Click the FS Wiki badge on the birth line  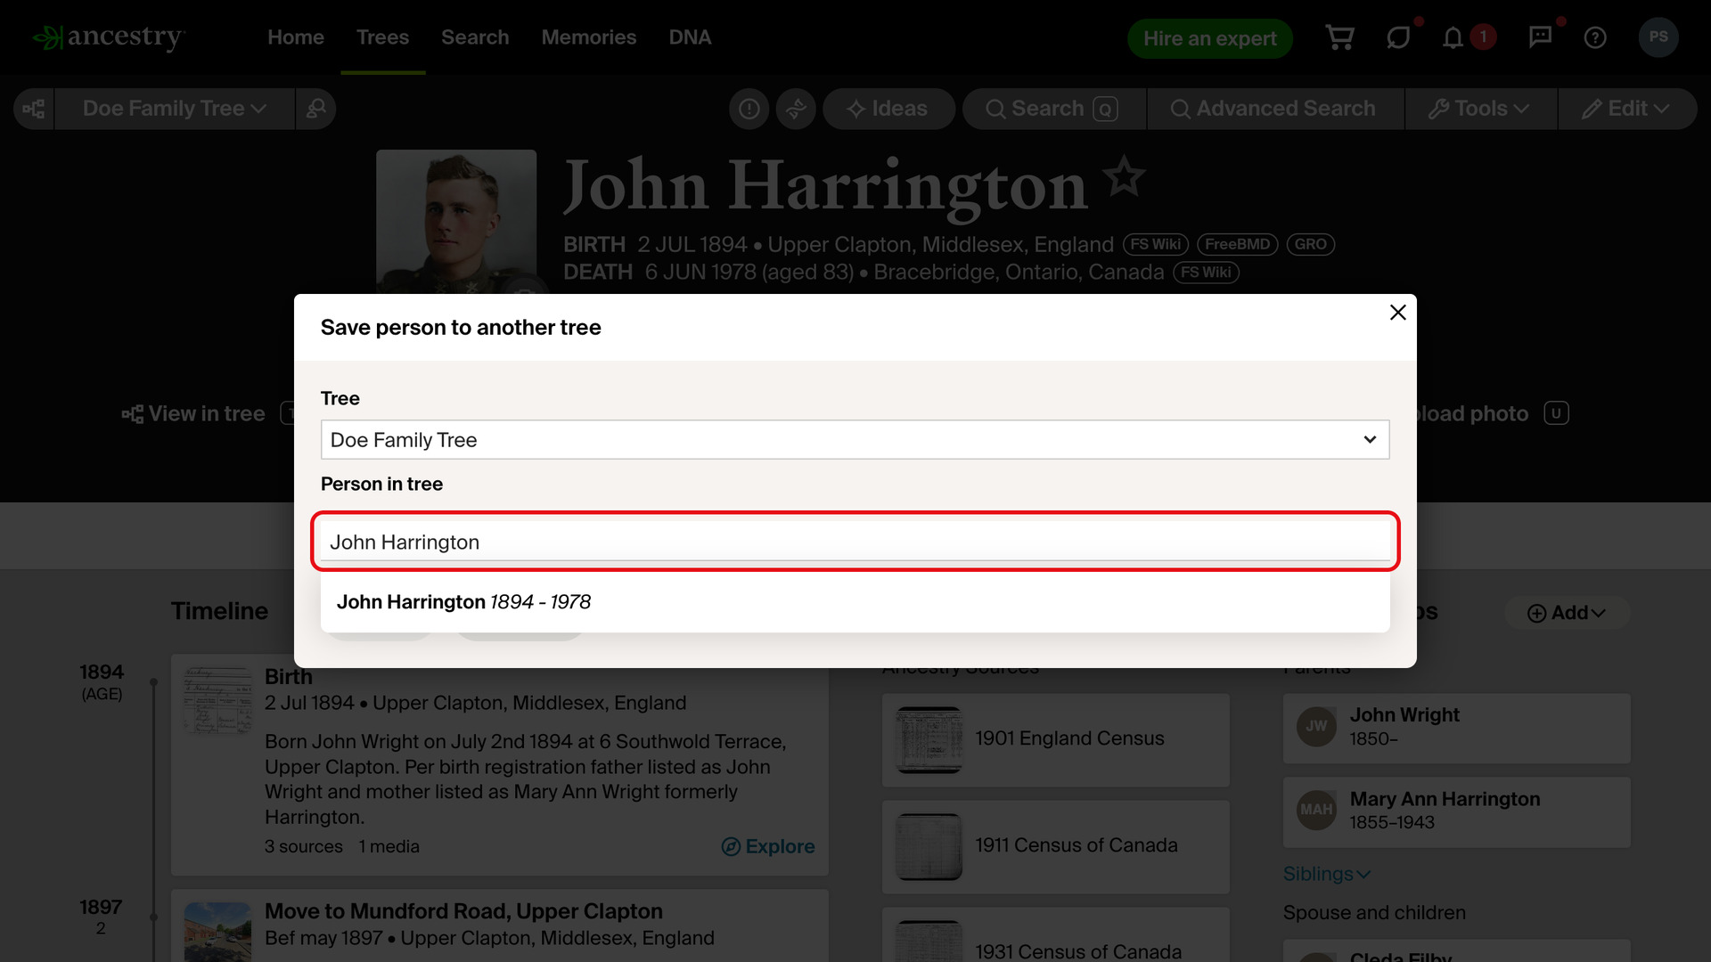click(1155, 244)
